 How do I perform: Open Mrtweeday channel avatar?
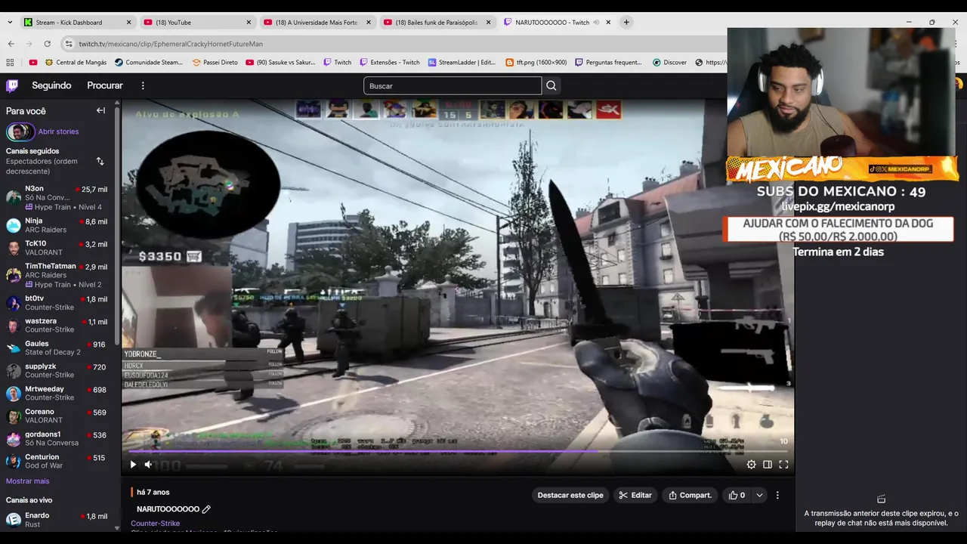click(x=14, y=394)
